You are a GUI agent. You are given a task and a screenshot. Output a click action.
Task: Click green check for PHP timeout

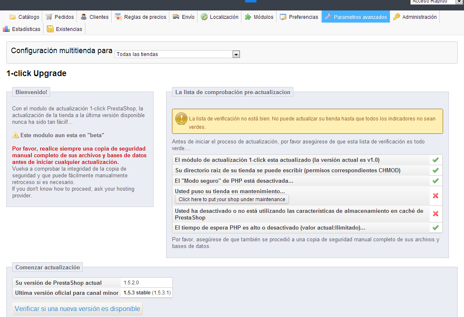point(436,228)
